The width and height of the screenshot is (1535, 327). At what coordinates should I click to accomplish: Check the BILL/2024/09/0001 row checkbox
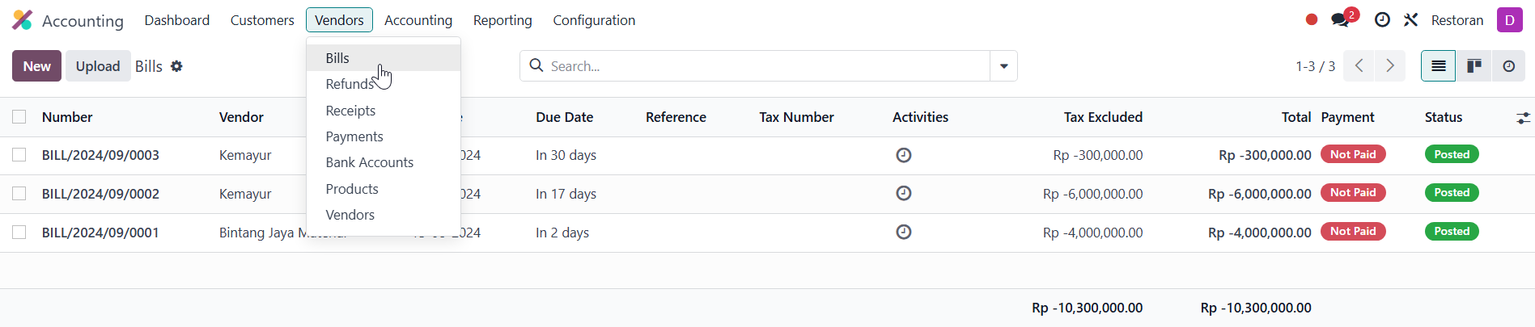(x=19, y=233)
